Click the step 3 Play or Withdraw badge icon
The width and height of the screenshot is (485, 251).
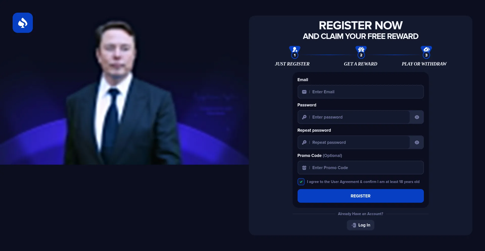(426, 52)
